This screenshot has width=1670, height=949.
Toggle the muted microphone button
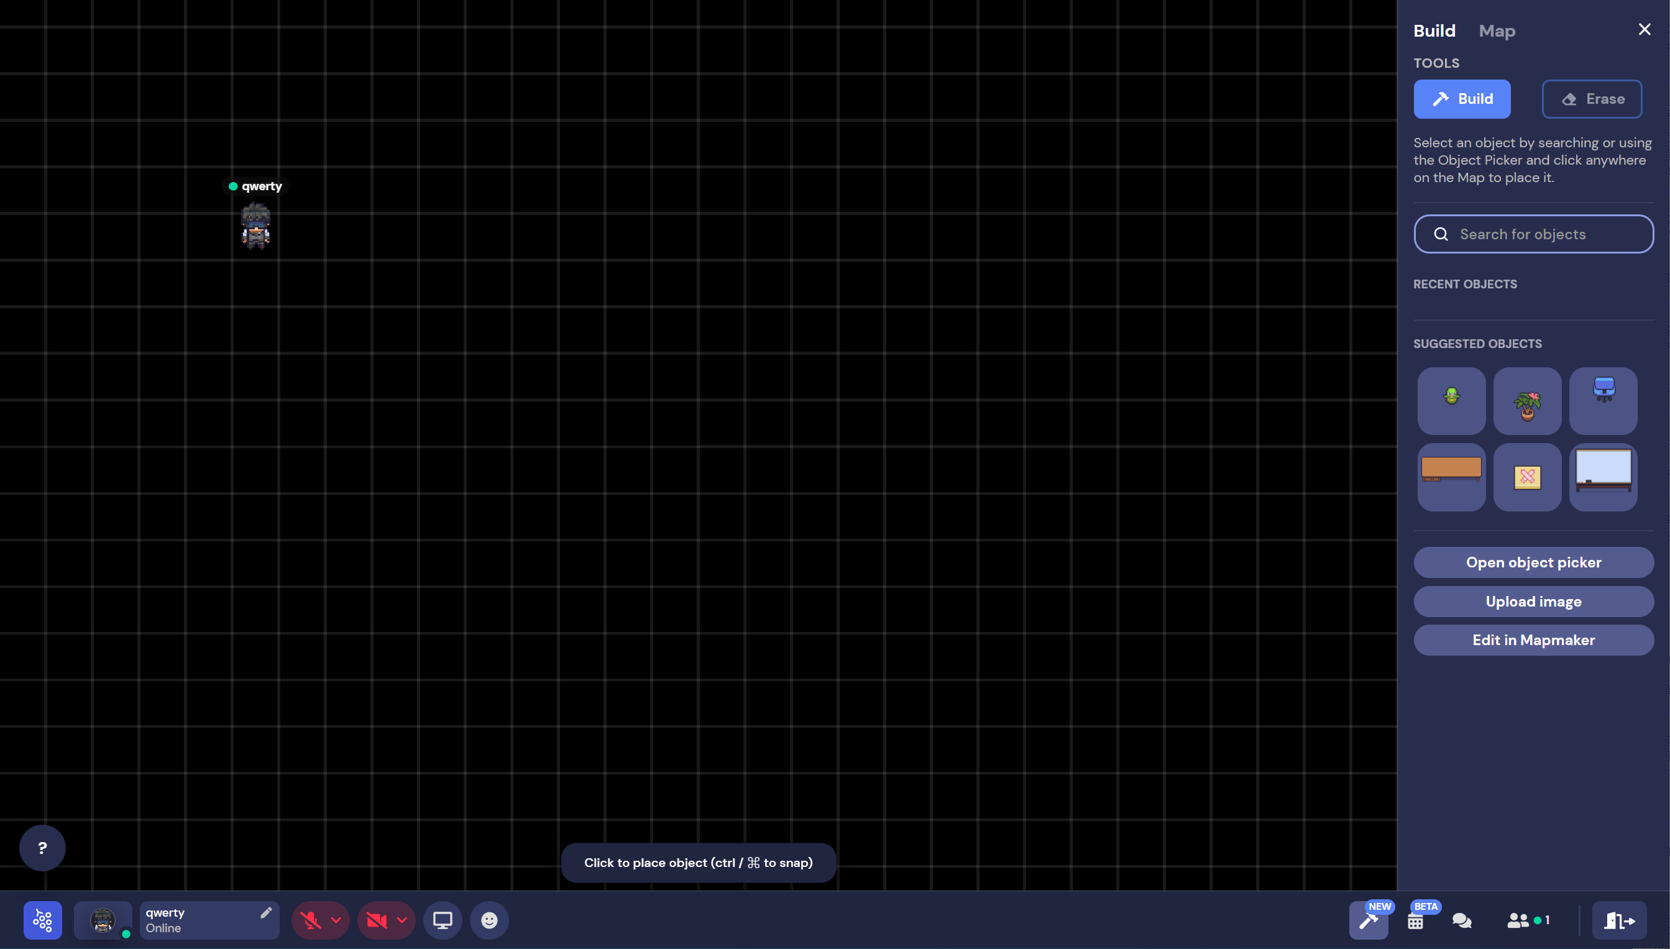311,920
